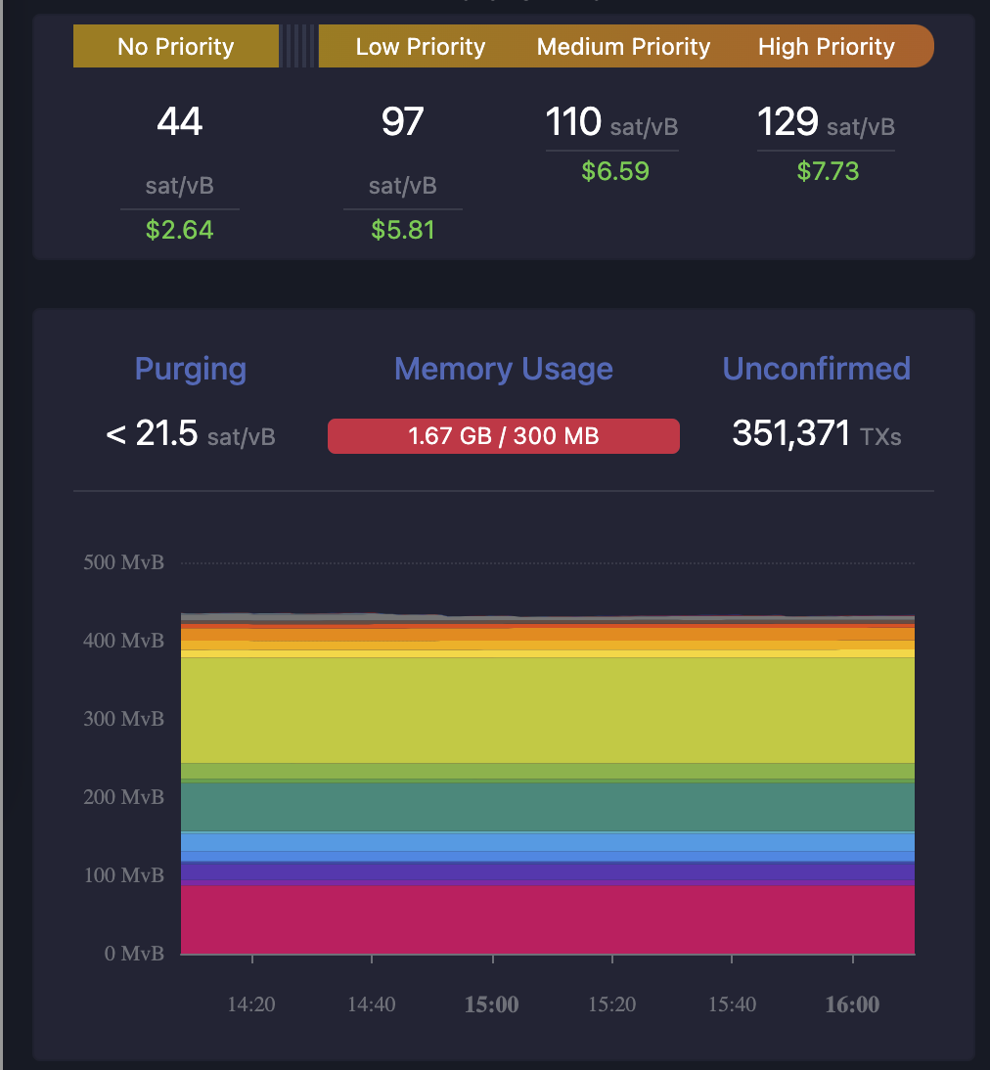Click the Memory Usage heading
Image resolution: width=990 pixels, height=1070 pixels.
pos(503,369)
